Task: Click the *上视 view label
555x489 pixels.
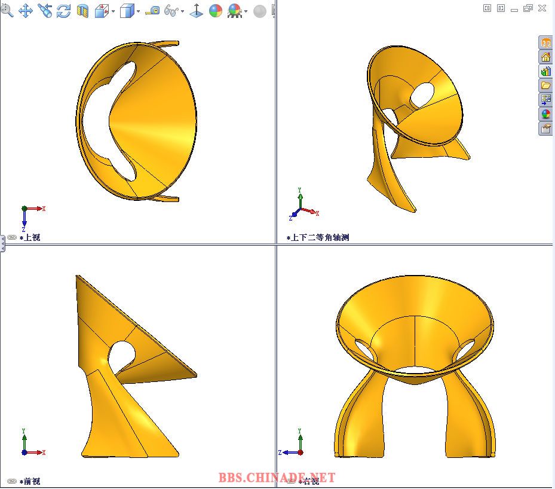Action: coord(30,237)
